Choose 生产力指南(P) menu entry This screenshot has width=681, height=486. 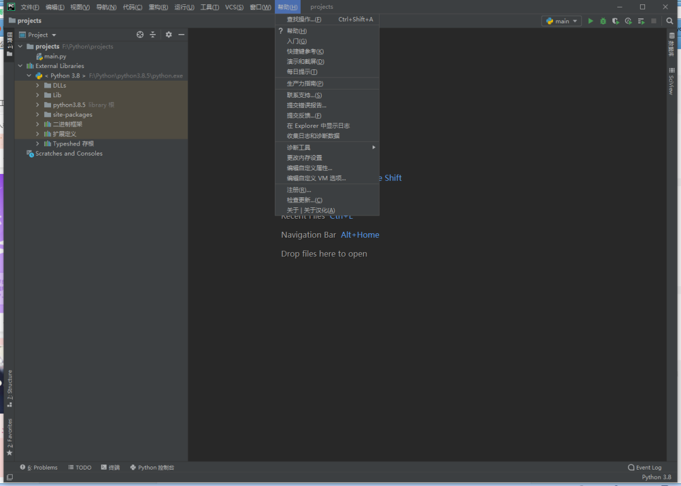pyautogui.click(x=327, y=83)
